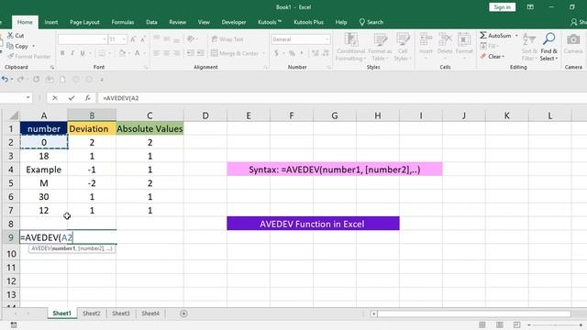Click the Increase Decimal icon
This screenshot has height=330, width=587.
pyautogui.click(x=316, y=53)
